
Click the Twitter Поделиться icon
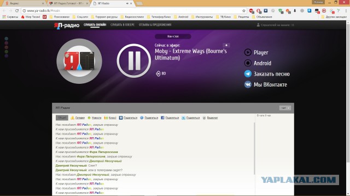click(183, 118)
